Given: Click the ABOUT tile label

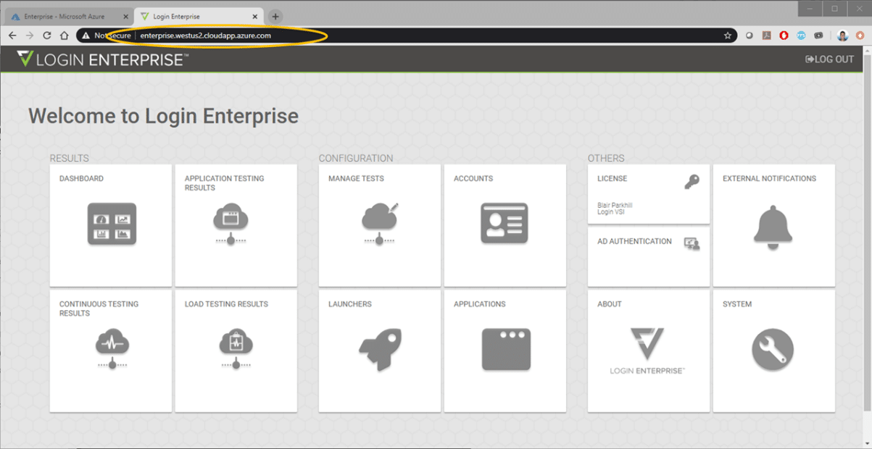Looking at the screenshot, I should tap(610, 304).
